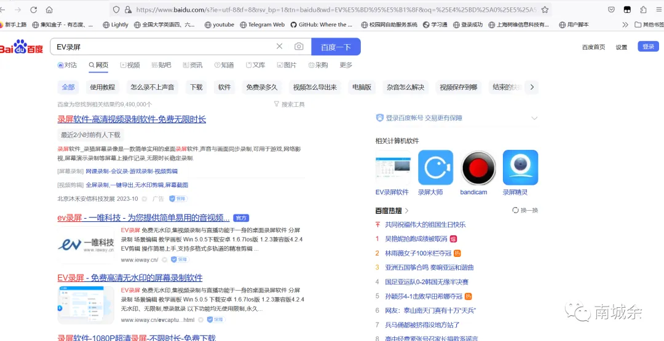664x341 pixels.
Task: Bookmark this page with the star icon
Action: 545,9
